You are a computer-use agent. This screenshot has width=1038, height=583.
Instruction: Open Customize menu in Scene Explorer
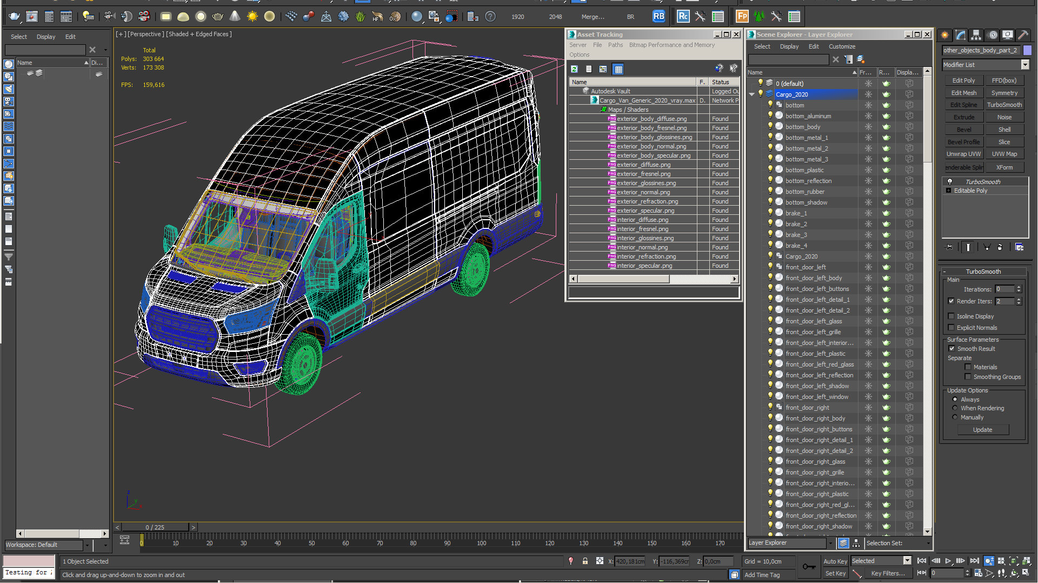[x=842, y=46]
